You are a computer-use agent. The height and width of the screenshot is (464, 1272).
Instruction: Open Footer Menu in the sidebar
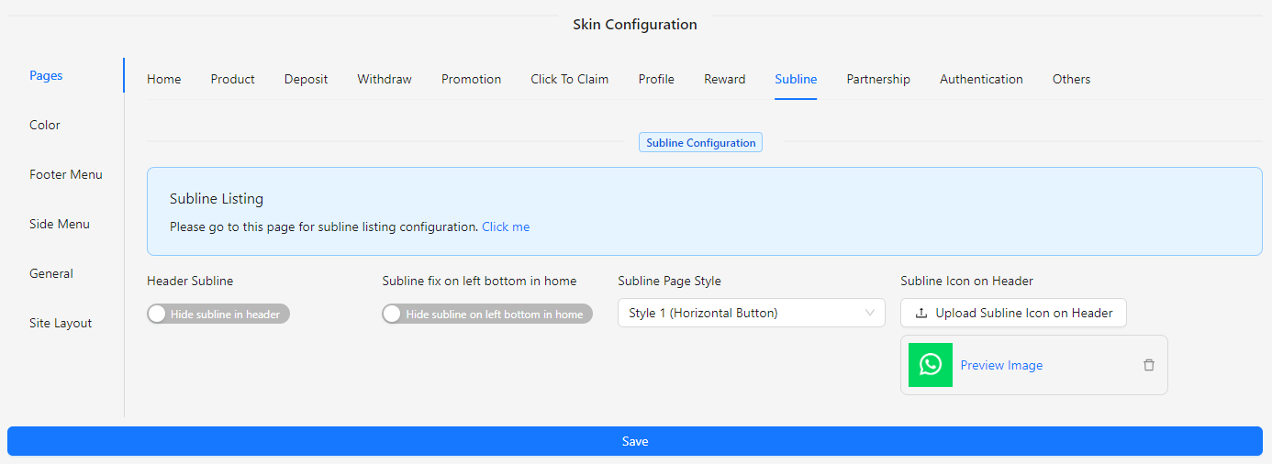tap(66, 174)
